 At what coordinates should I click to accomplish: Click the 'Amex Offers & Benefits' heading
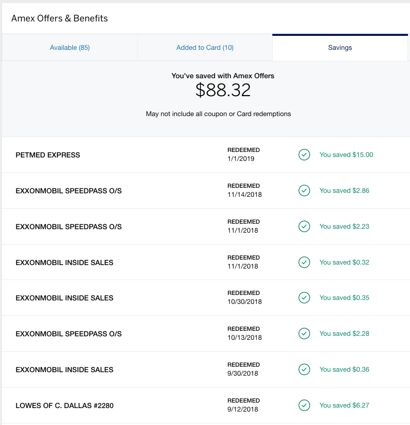click(x=59, y=18)
